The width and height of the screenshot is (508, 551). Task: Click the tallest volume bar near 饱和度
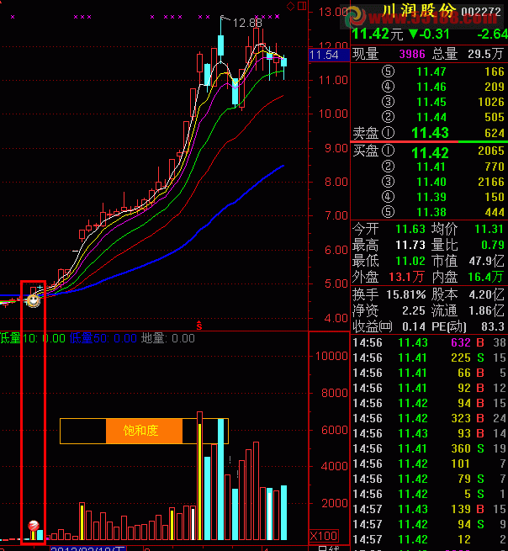199,476
